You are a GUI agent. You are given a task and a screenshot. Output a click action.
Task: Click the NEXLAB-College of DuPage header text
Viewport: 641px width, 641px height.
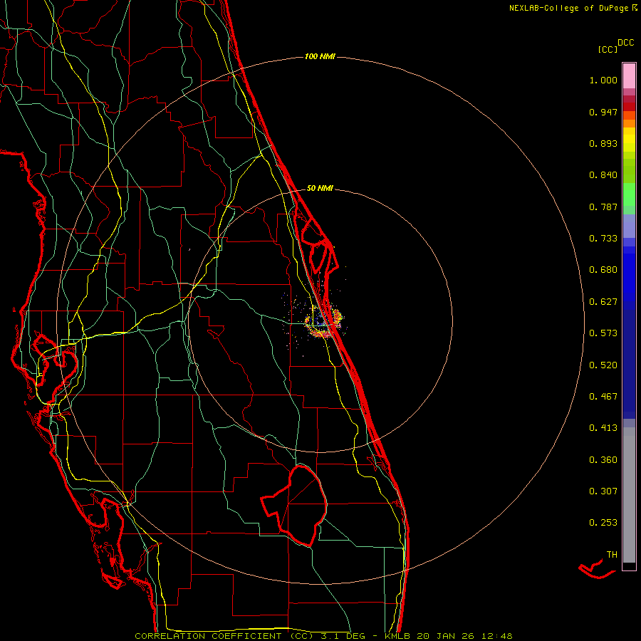[568, 8]
